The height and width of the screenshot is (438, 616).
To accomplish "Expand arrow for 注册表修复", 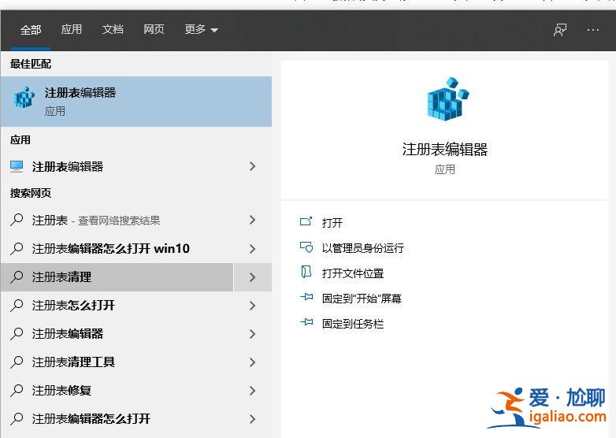I will 253,391.
